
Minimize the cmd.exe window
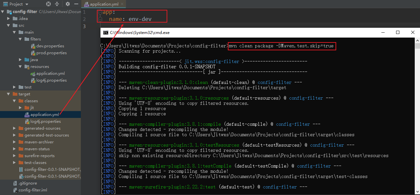pos(382,33)
